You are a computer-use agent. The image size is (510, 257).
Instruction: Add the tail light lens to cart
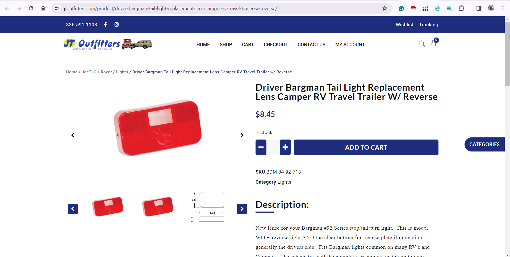tap(366, 147)
